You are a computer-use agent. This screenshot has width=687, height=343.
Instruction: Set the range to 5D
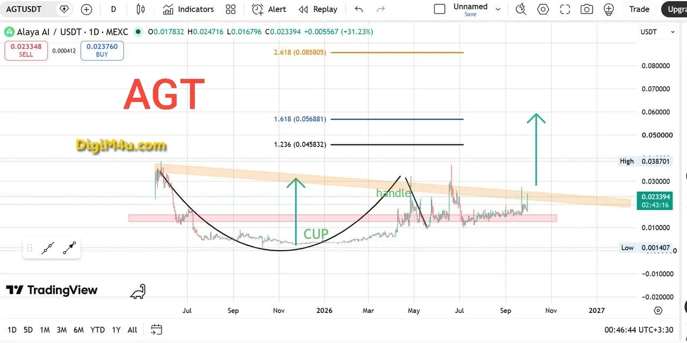tap(28, 330)
